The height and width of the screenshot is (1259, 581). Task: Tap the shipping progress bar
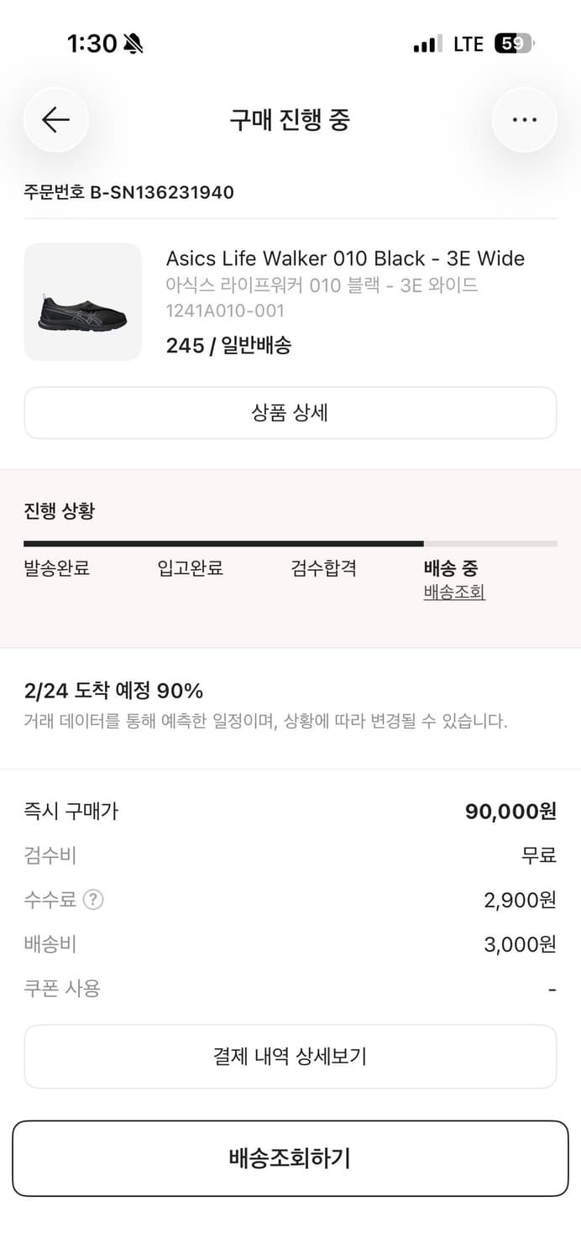(x=290, y=543)
